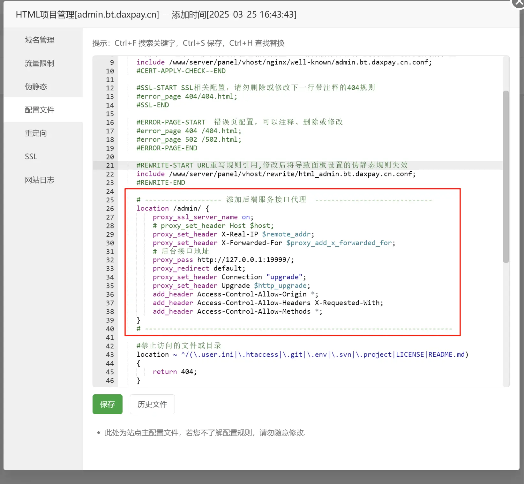Click the #error_page 404/404.html; line
Image resolution: width=524 pixels, height=484 pixels.
[187, 96]
